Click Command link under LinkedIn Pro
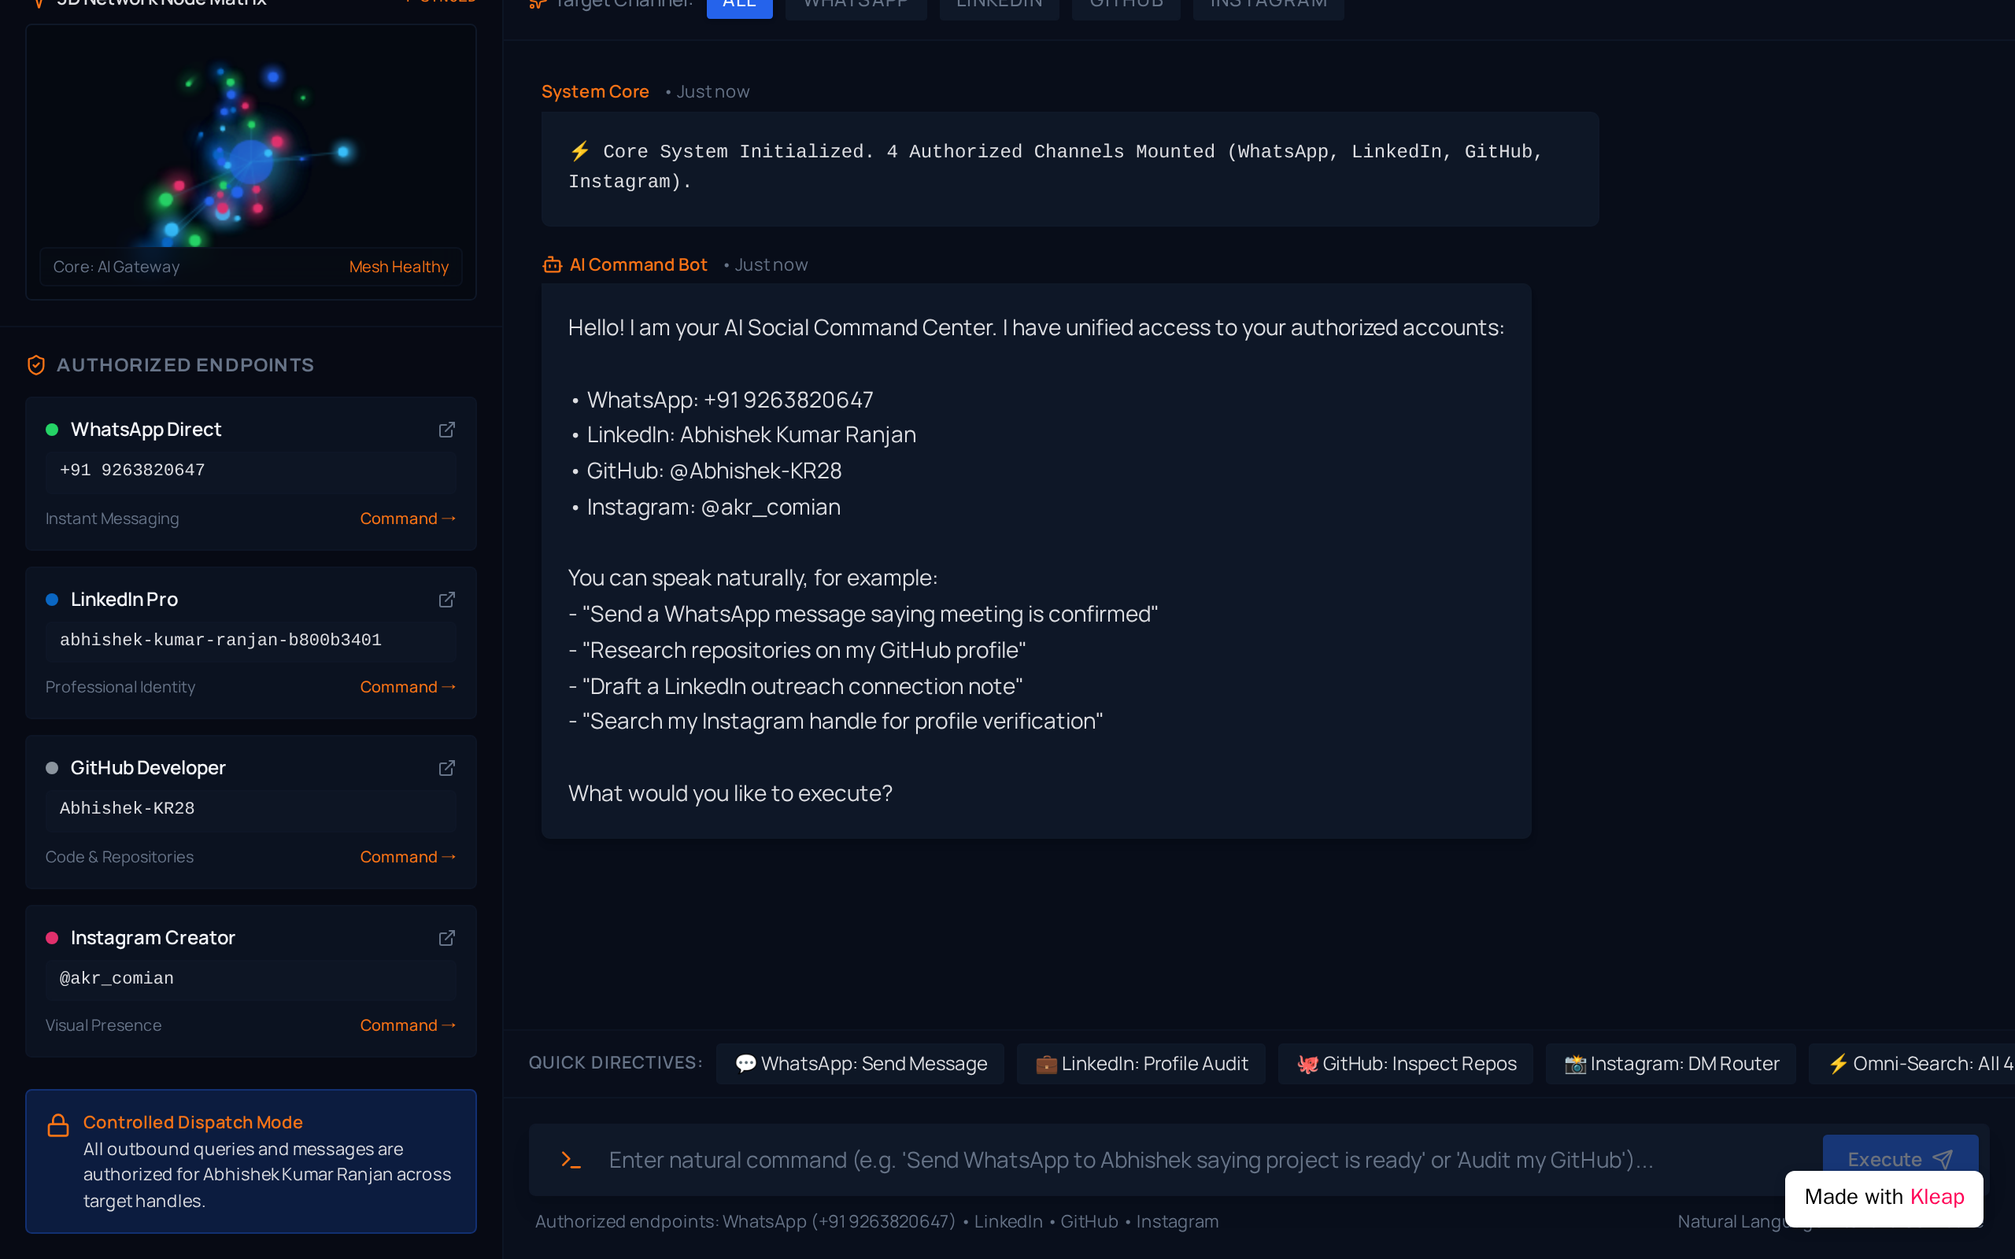The width and height of the screenshot is (2015, 1259). coord(408,687)
